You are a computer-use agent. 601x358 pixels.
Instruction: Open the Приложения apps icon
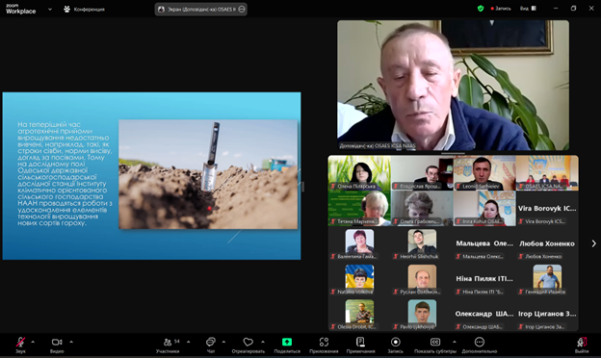pos(324,342)
